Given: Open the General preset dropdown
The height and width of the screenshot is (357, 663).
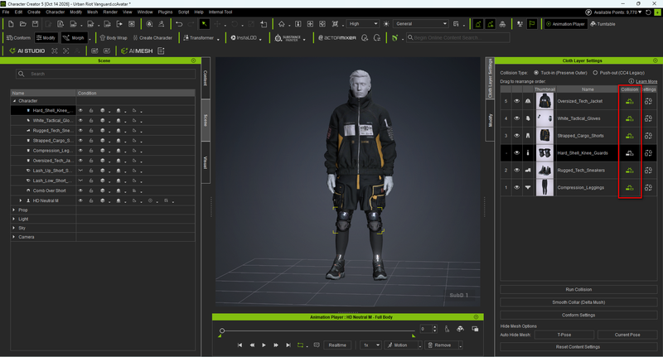Looking at the screenshot, I should (421, 24).
